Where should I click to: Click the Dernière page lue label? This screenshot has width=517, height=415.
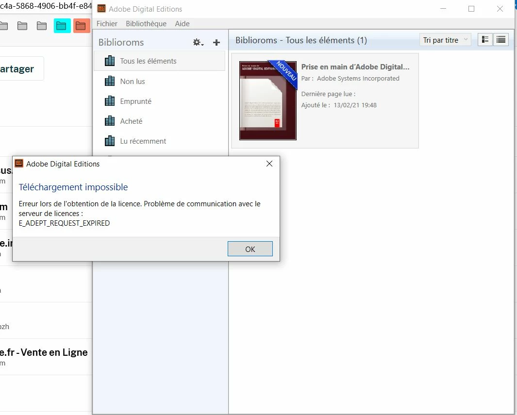click(x=328, y=94)
